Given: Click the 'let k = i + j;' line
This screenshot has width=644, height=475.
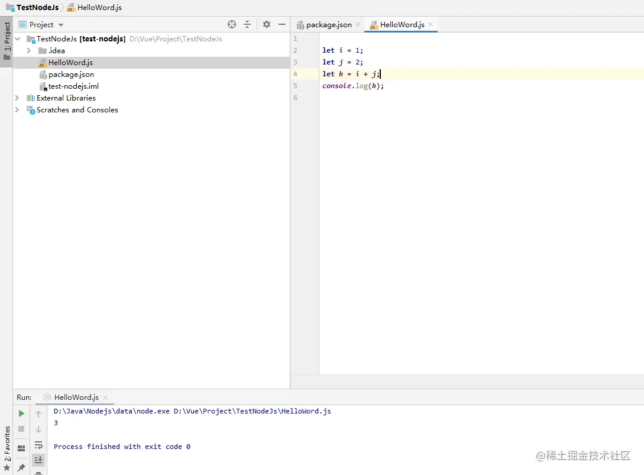Looking at the screenshot, I should [351, 74].
